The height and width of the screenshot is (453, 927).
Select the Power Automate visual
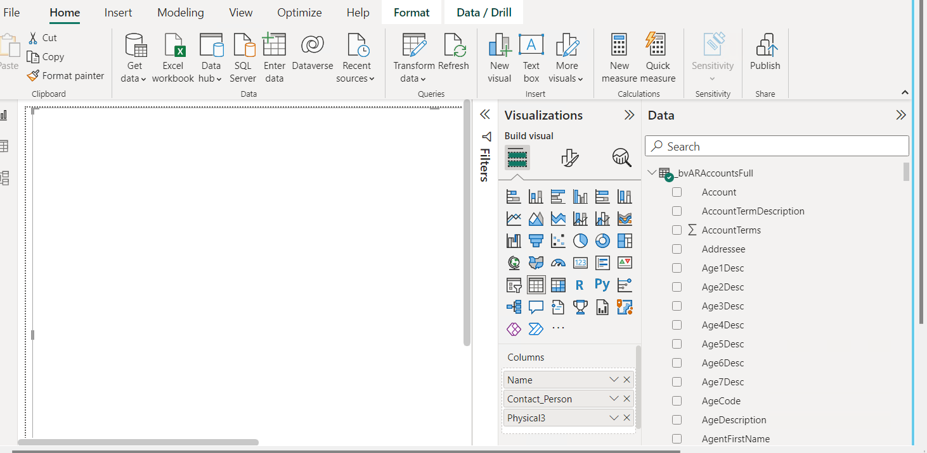[x=536, y=329]
